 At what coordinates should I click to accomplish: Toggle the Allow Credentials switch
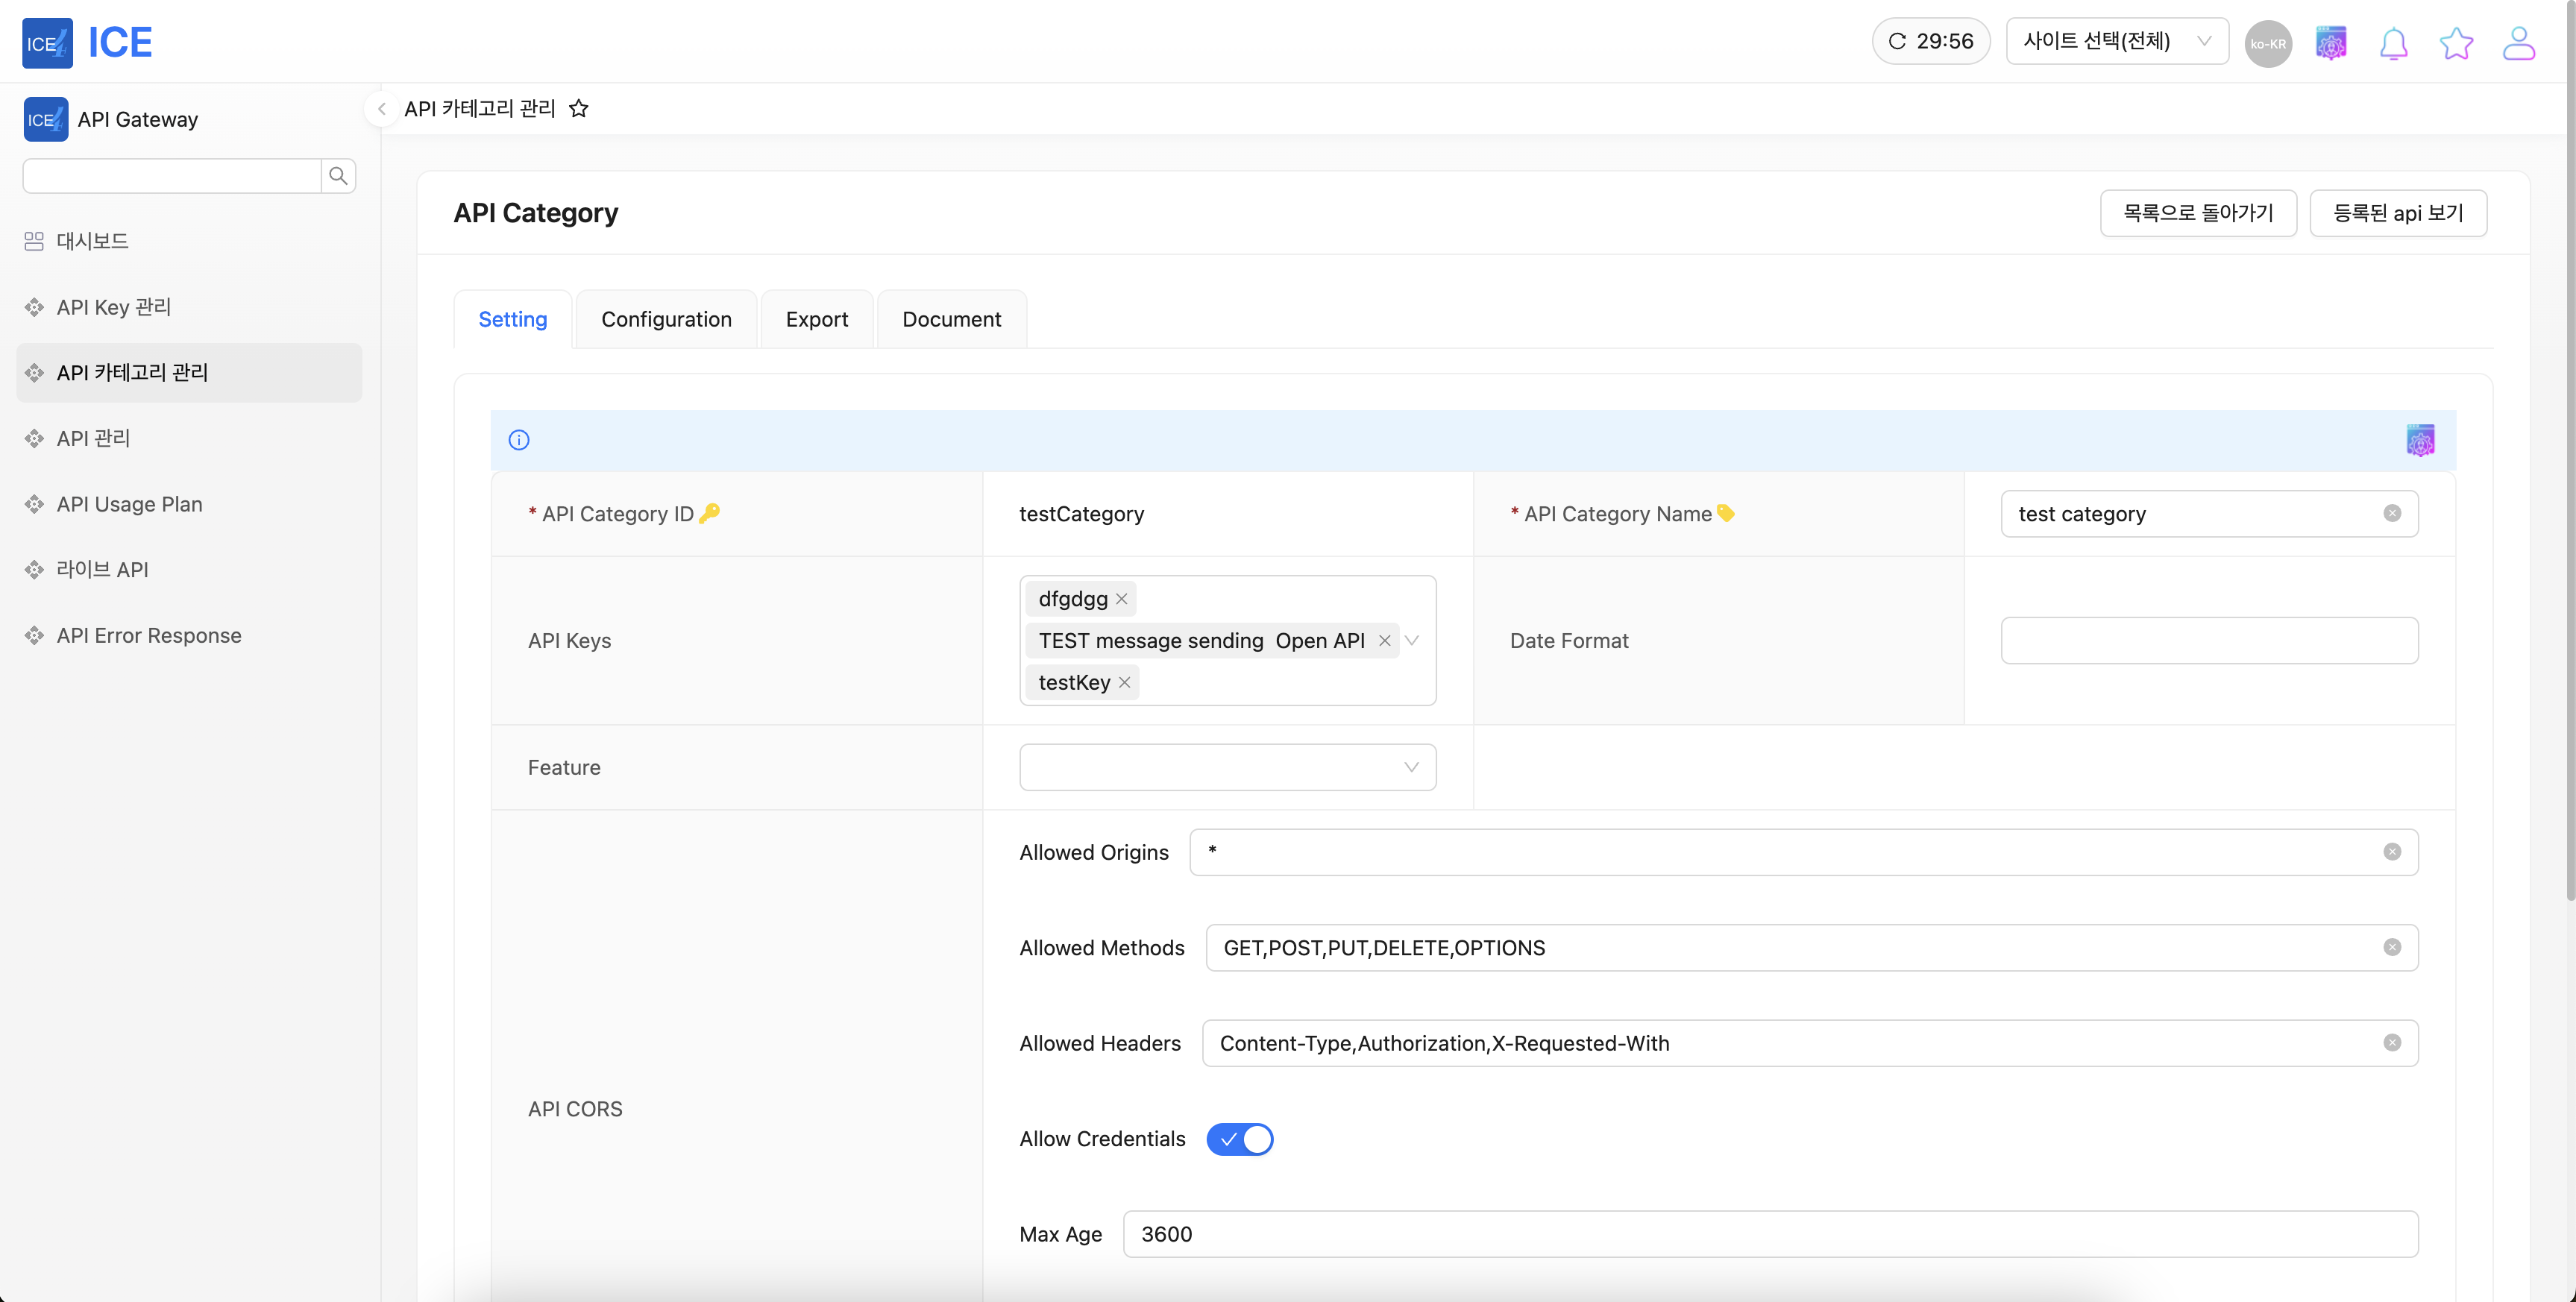[1239, 1139]
